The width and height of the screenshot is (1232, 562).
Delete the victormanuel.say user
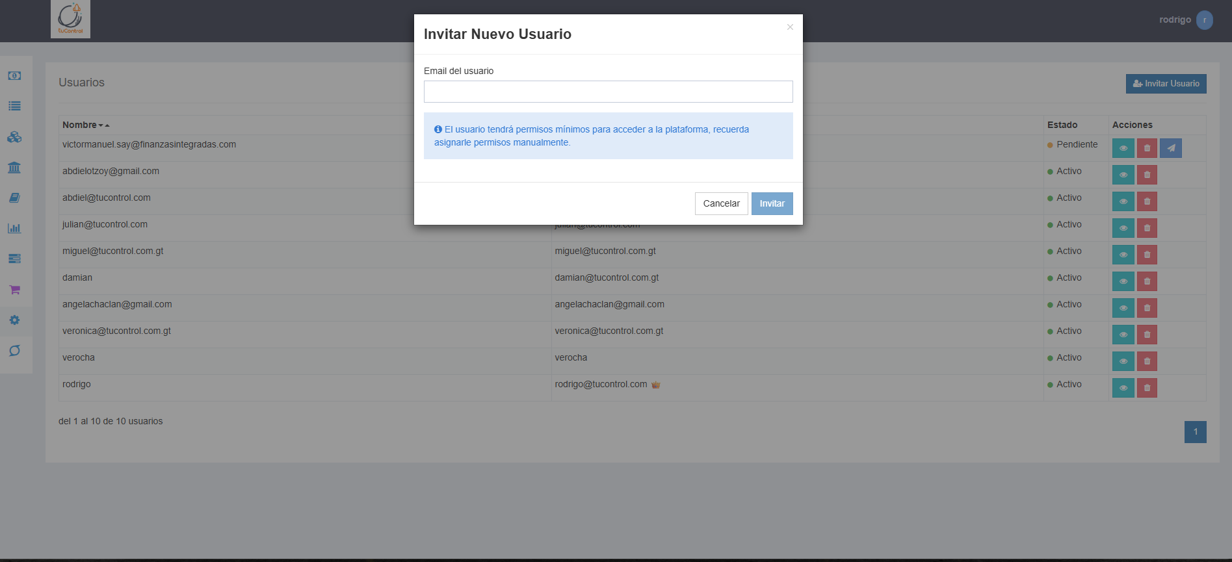click(x=1147, y=148)
